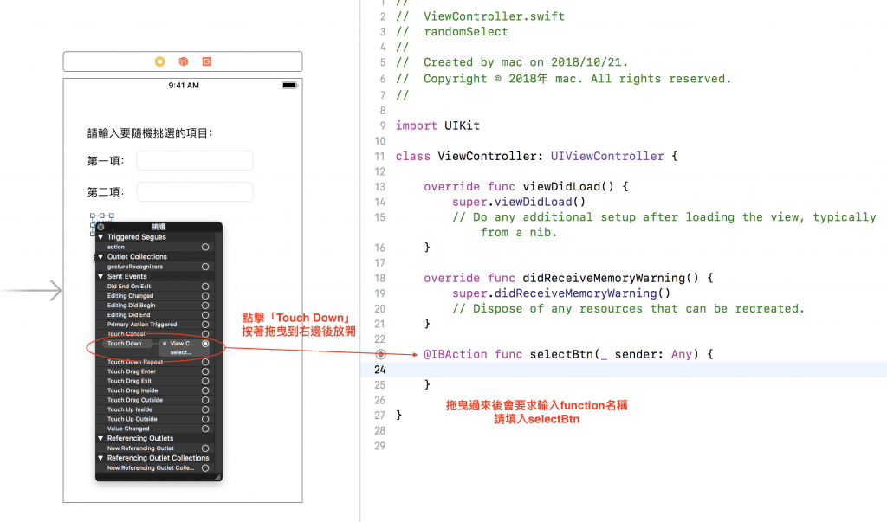Click the popup resize grip corner
The width and height of the screenshot is (887, 522).
(217, 477)
